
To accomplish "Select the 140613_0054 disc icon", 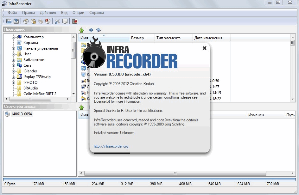I will 7,114.
